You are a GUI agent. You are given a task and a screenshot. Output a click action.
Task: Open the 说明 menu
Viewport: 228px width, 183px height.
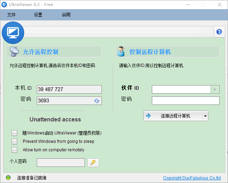[66, 15]
